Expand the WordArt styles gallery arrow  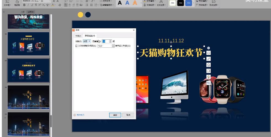point(141,3)
